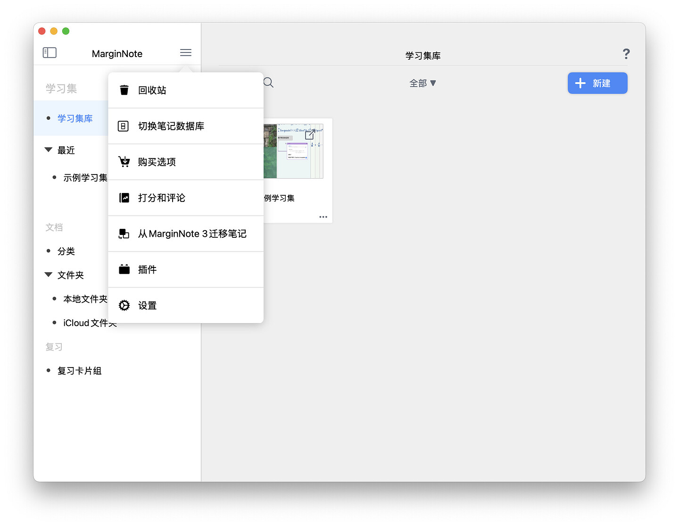Viewport: 679px width, 526px height.
Task: Click the plugin icon beside 插件
Action: tap(124, 269)
